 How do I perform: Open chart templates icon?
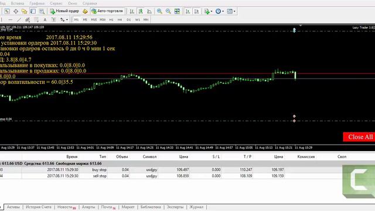pos(230,11)
